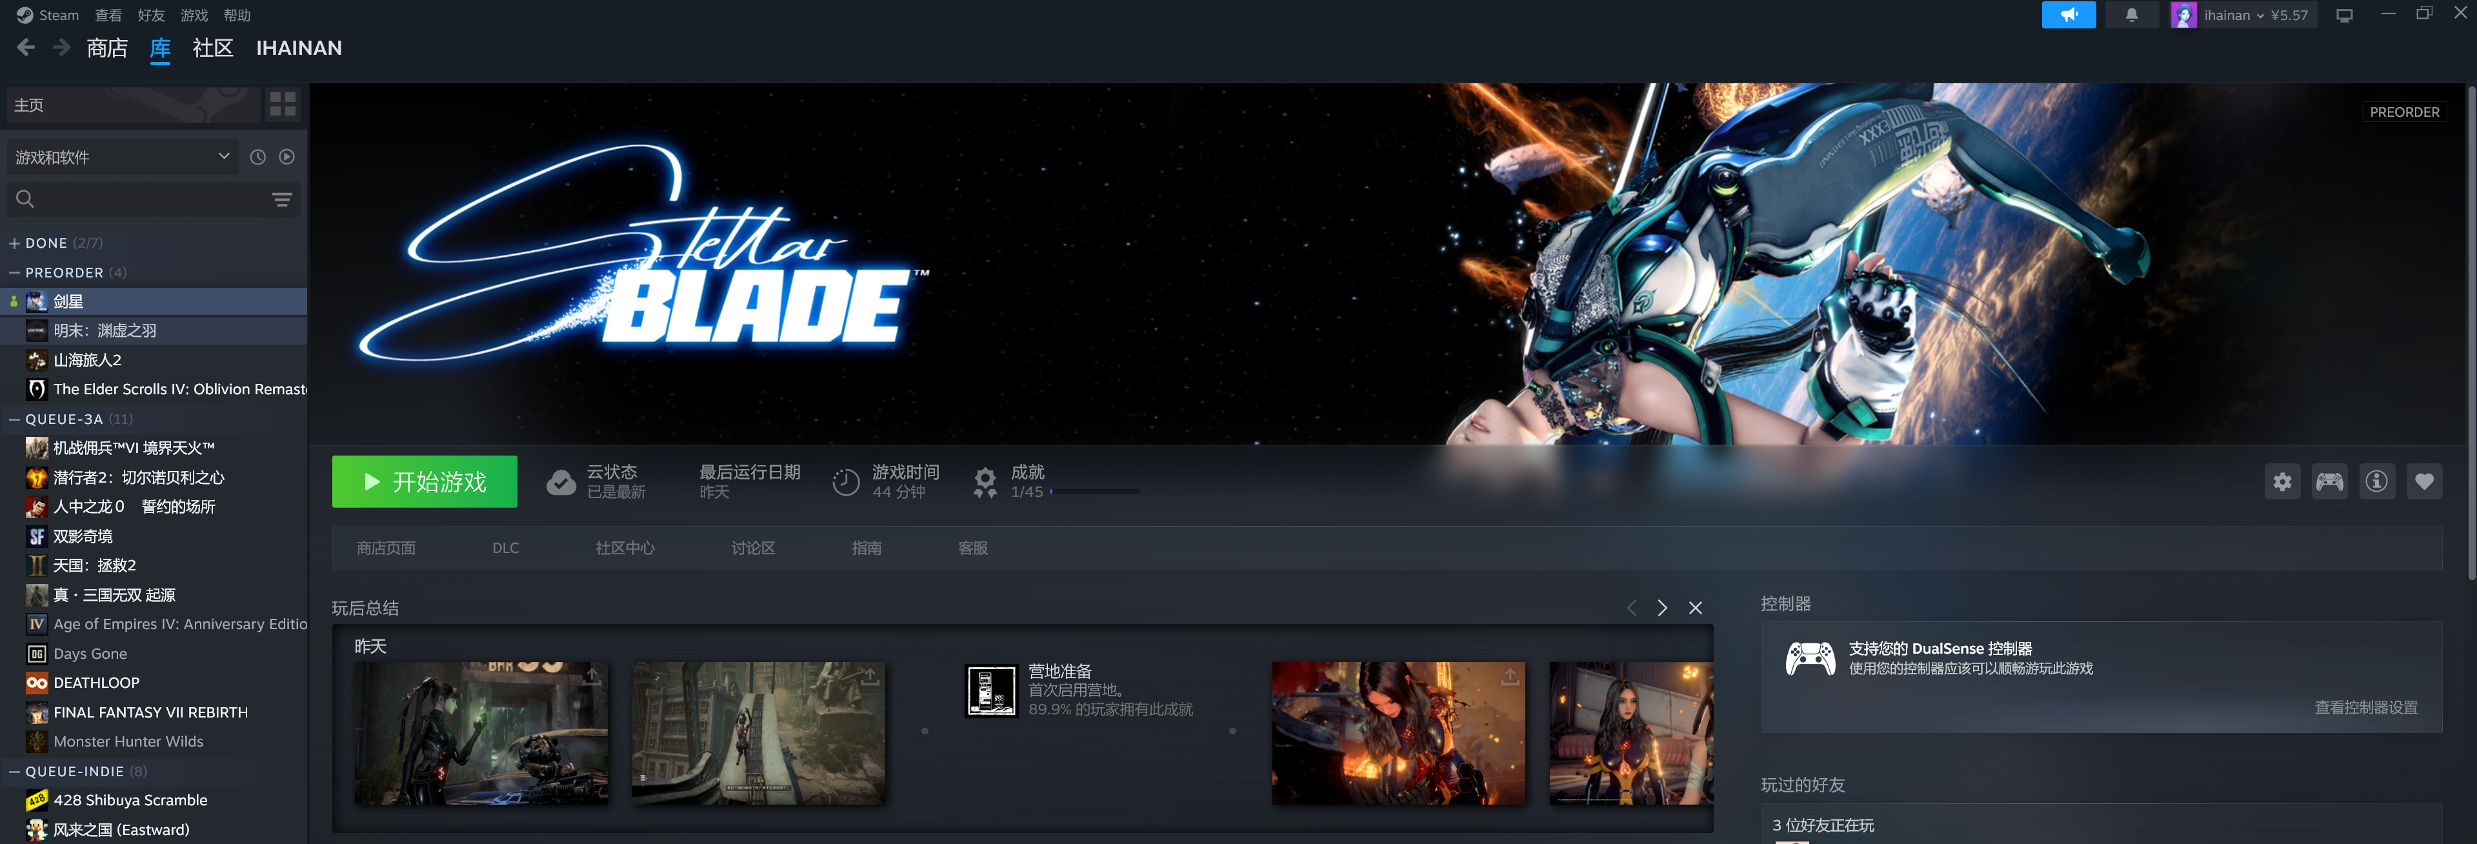Open controller layout icon
Viewport: 2477px width, 844px height.
[x=2330, y=481]
